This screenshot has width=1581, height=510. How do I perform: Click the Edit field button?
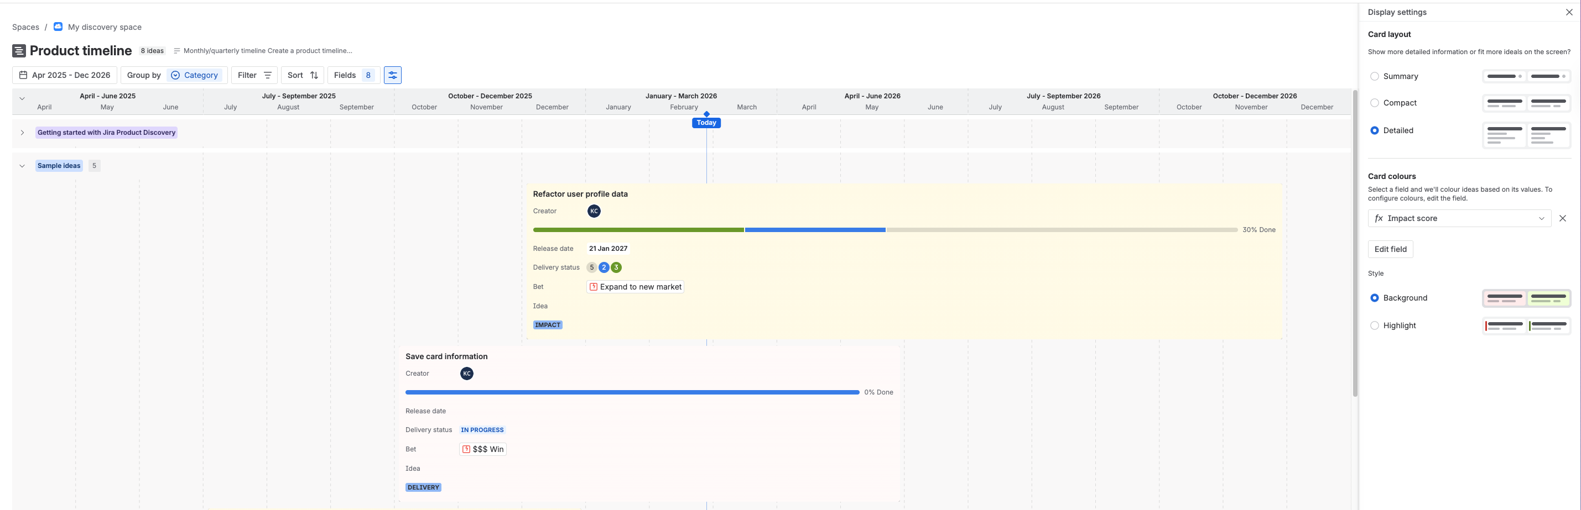[1390, 249]
